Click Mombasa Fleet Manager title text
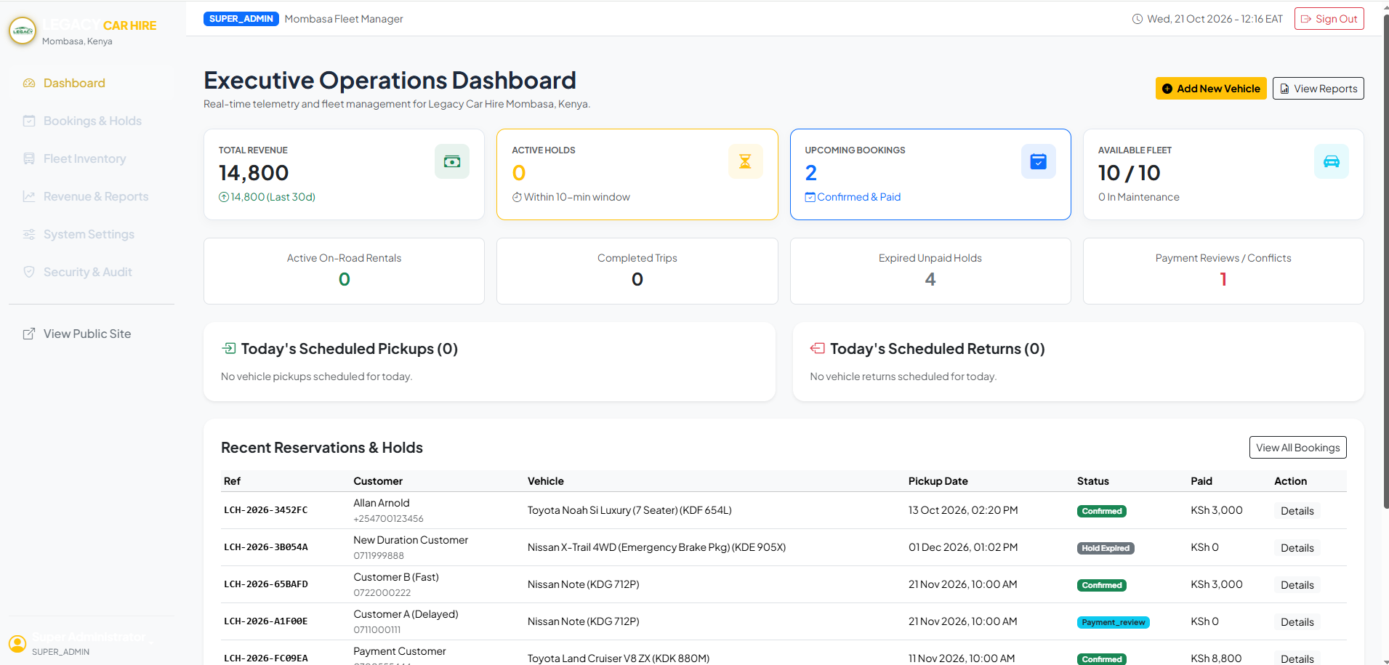 (x=344, y=19)
